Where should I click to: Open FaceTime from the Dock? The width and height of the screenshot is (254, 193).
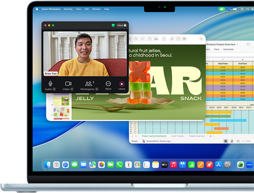[x=111, y=165]
